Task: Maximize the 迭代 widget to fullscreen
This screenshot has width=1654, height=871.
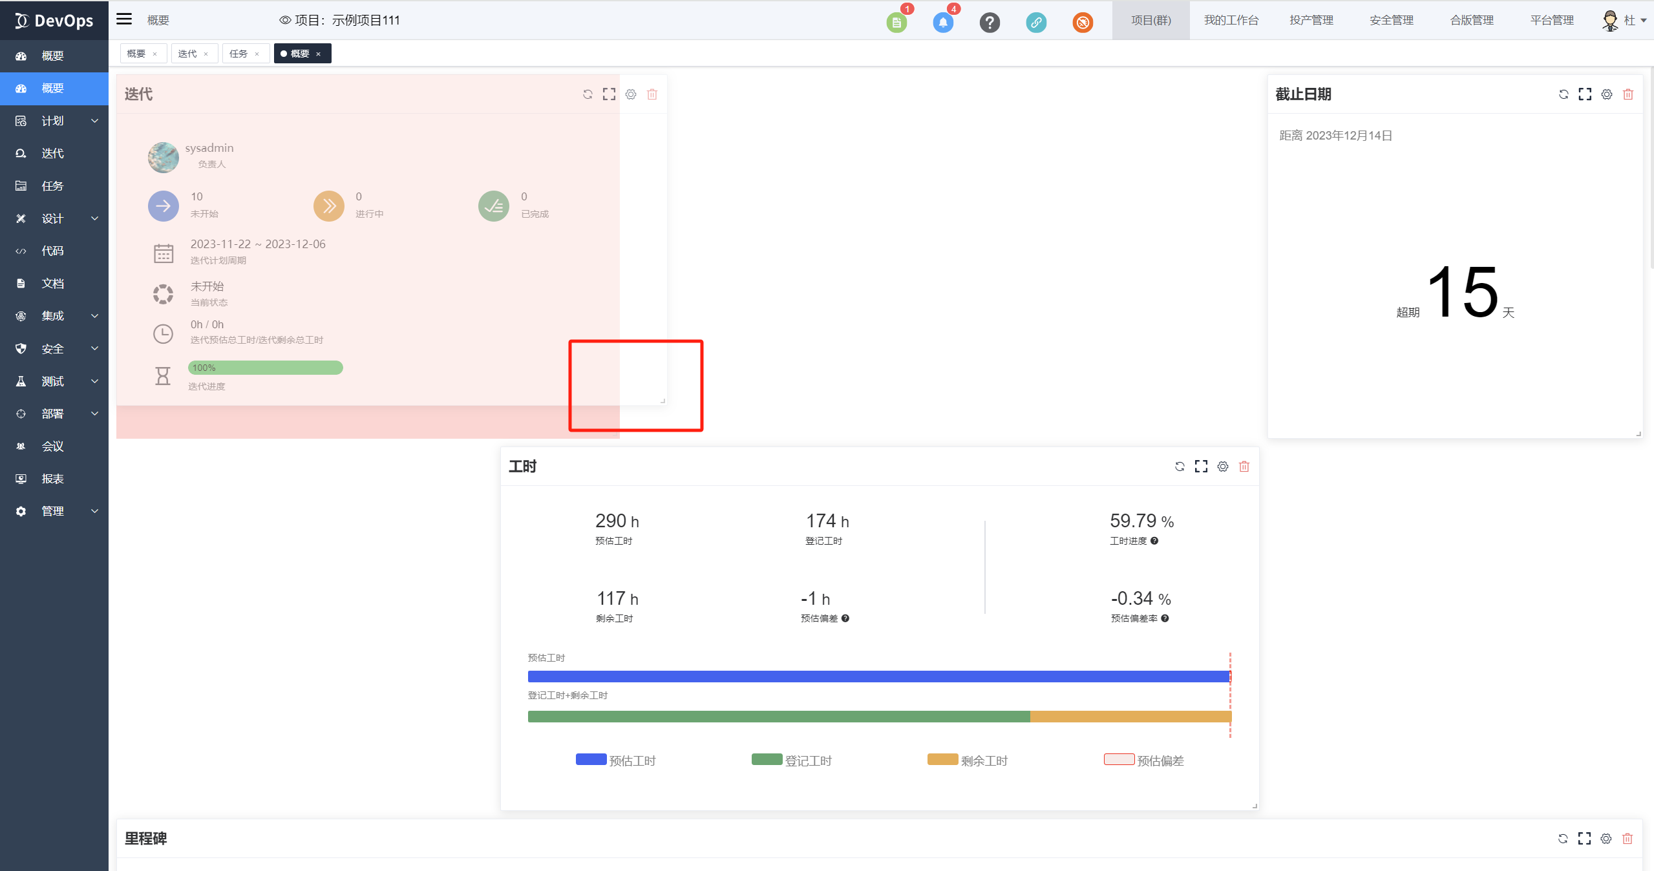Action: (609, 94)
